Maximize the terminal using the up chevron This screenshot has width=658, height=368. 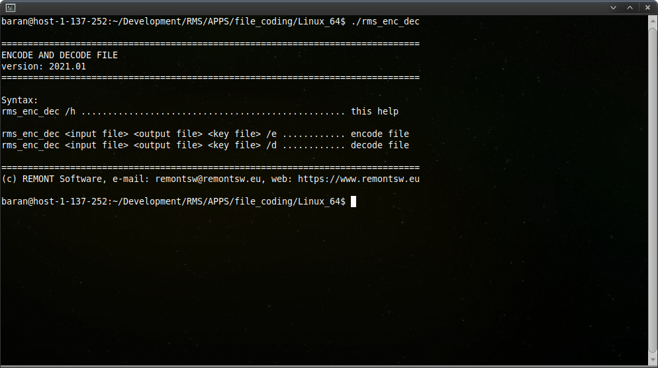[x=630, y=7]
